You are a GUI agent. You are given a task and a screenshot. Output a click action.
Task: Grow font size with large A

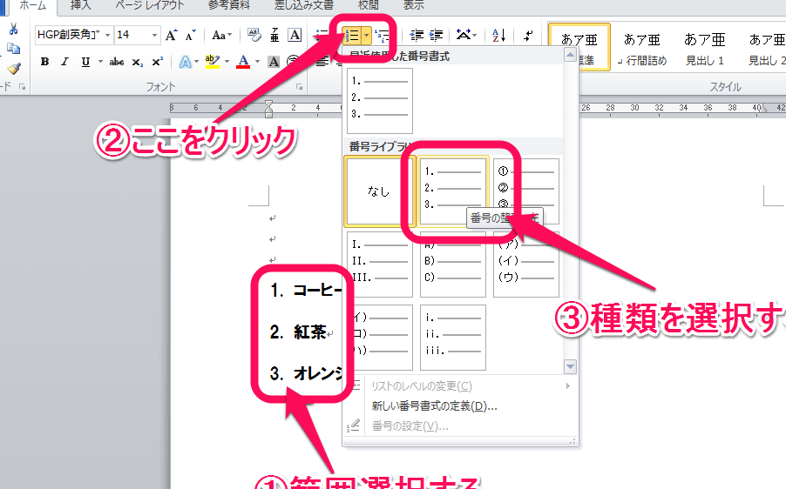[x=171, y=35]
